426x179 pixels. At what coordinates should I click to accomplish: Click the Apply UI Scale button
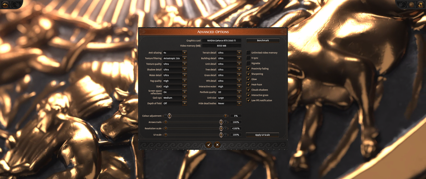click(x=263, y=135)
